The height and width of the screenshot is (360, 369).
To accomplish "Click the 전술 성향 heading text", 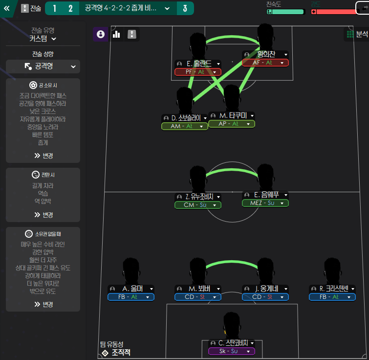I will pos(43,54).
